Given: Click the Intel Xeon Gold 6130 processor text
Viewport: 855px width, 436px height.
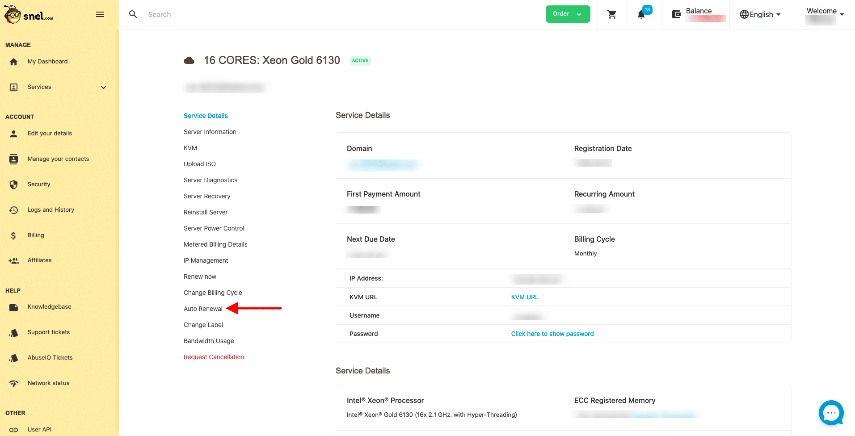Looking at the screenshot, I should coord(432,415).
